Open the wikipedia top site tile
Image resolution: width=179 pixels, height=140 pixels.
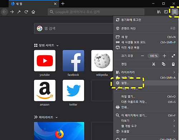[x=102, y=61]
